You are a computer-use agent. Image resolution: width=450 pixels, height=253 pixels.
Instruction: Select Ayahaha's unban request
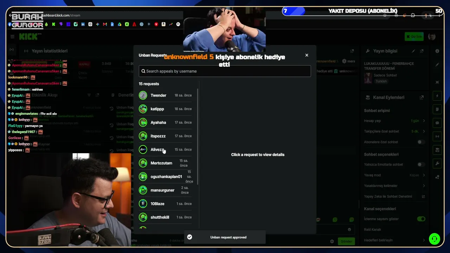click(x=166, y=122)
